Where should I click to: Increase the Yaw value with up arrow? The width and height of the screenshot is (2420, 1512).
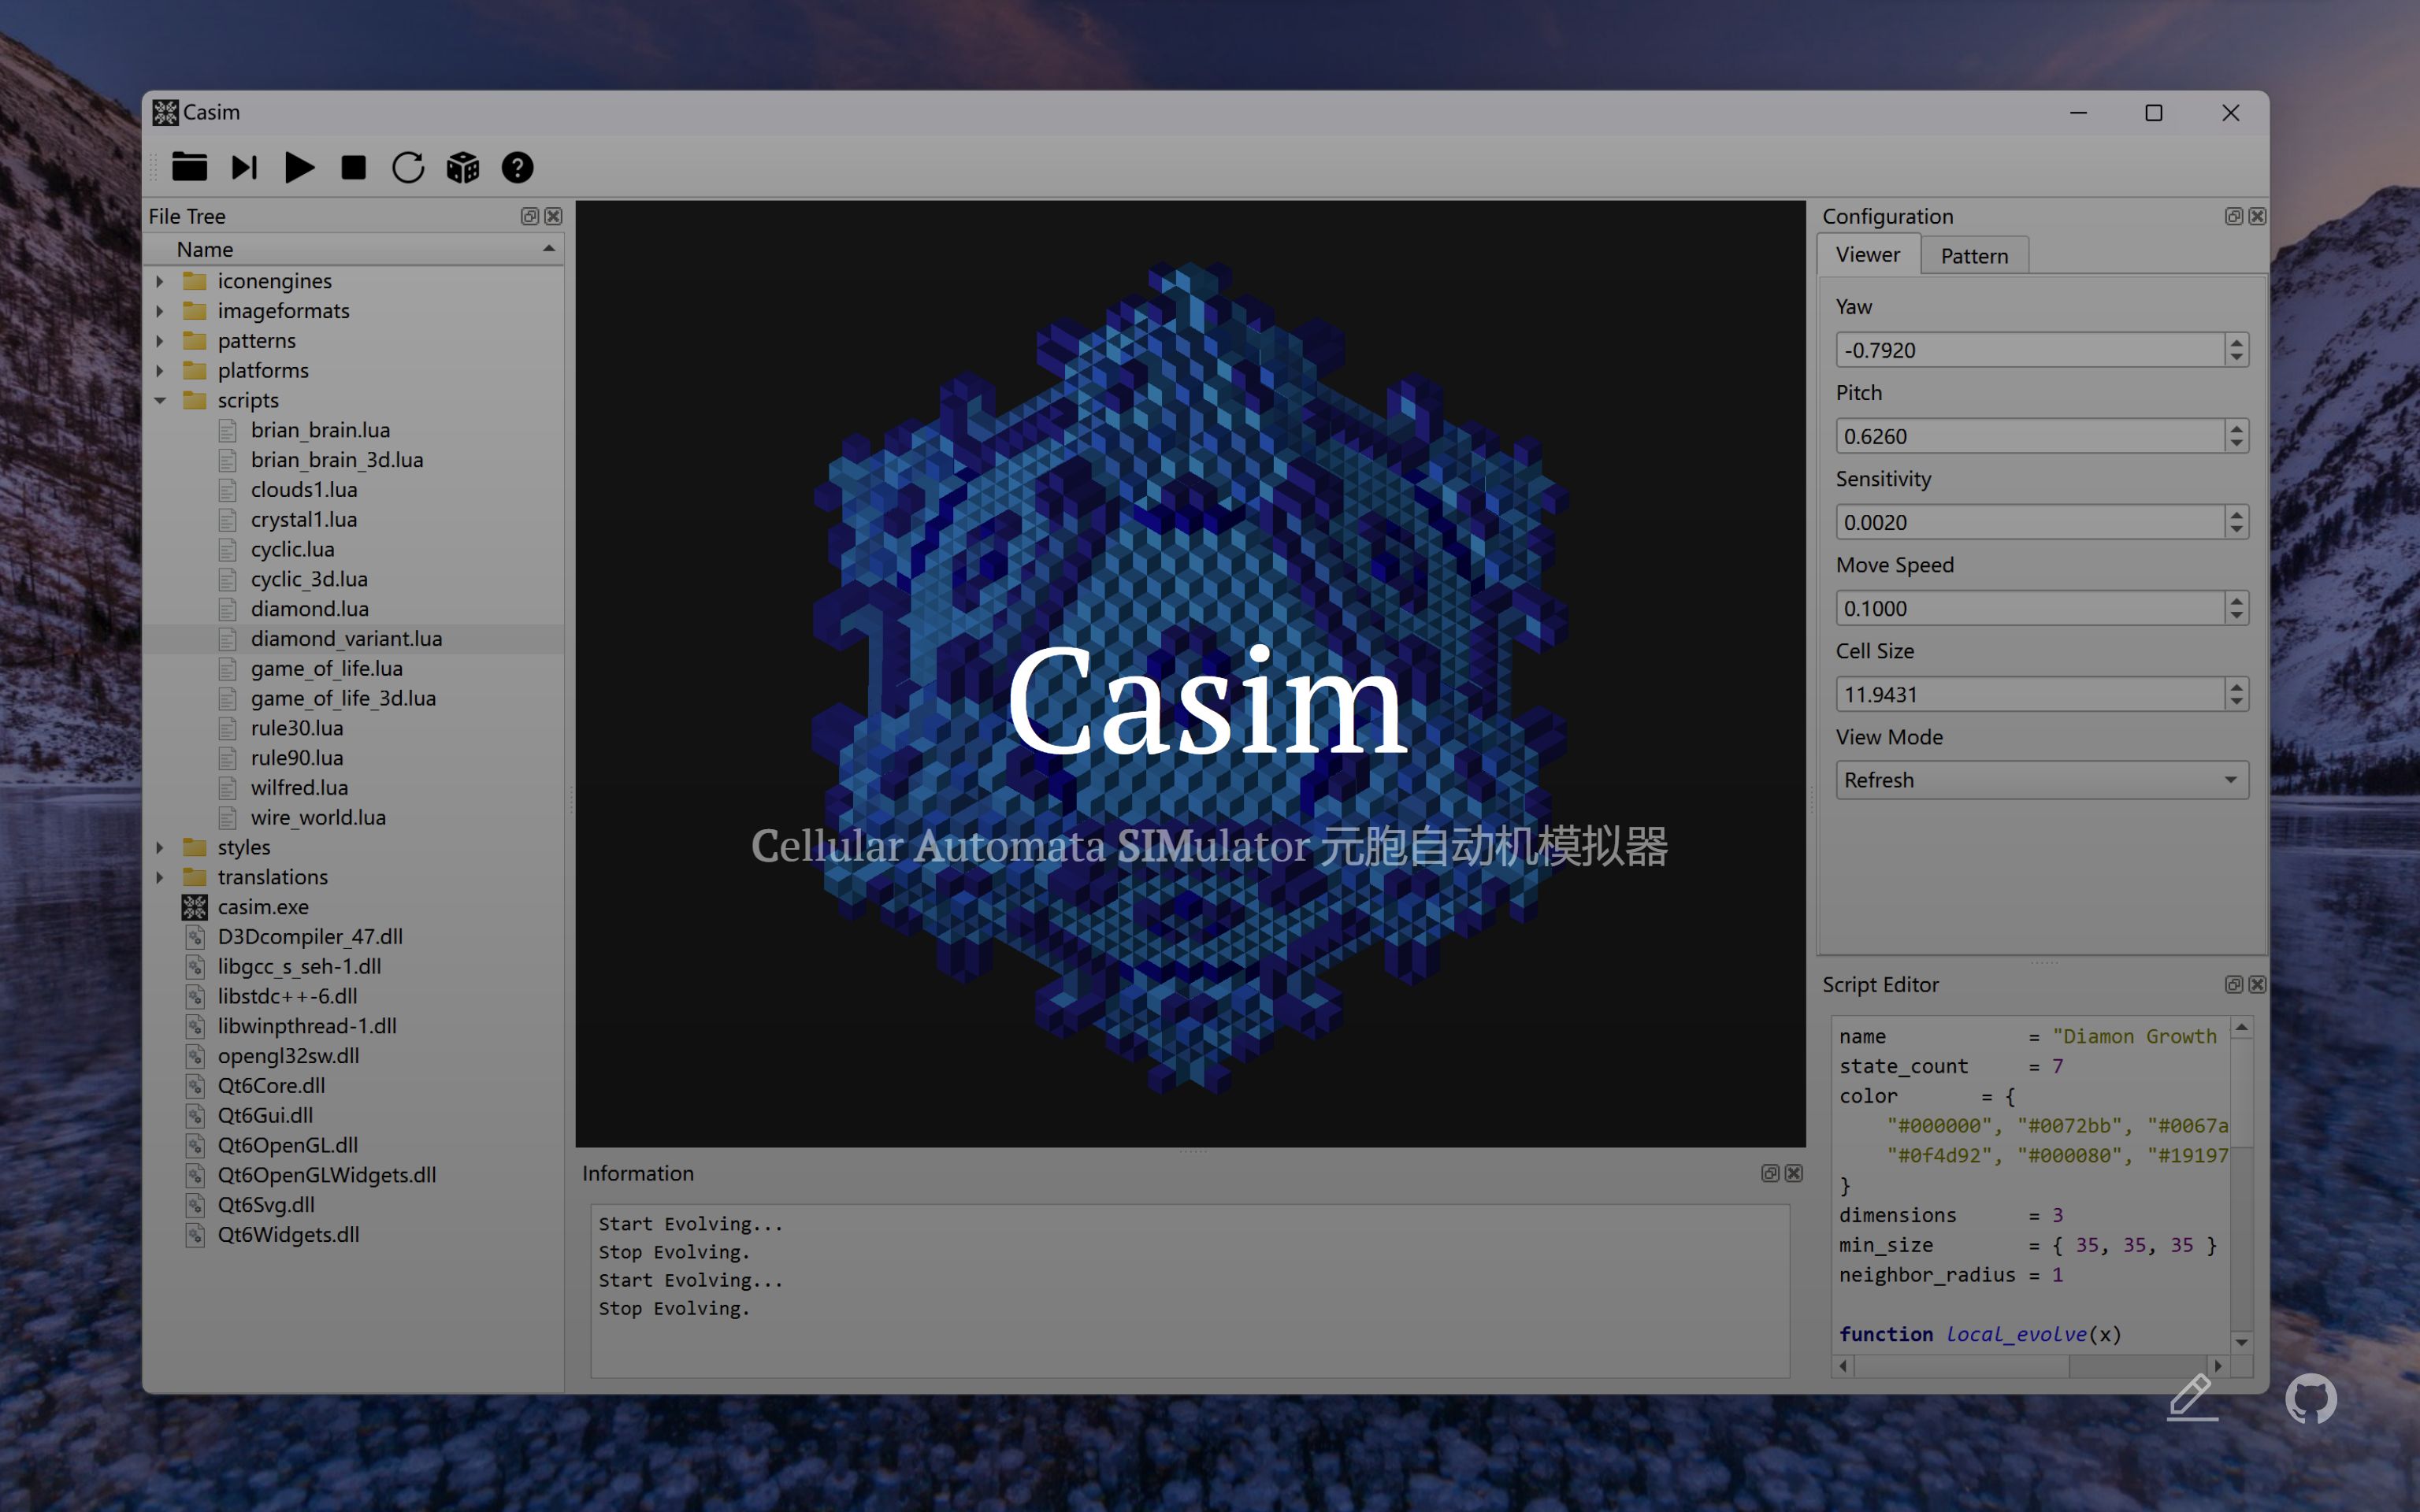[2237, 342]
